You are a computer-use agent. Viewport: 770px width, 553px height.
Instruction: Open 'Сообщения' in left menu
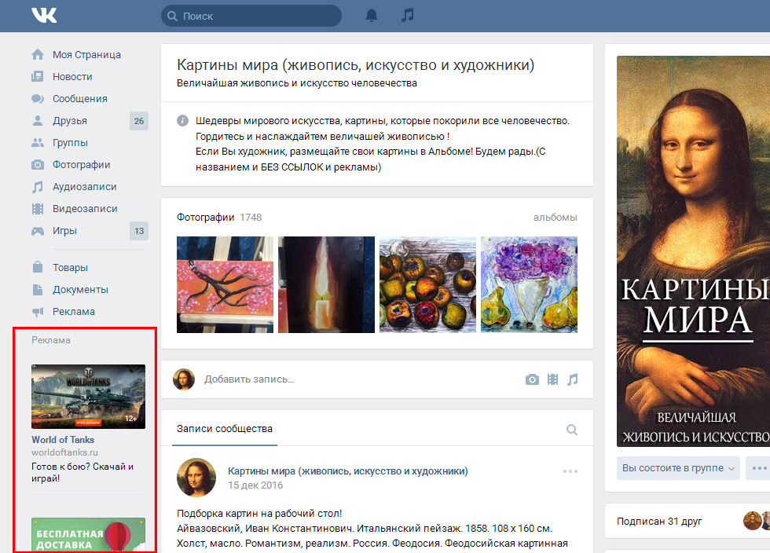[79, 99]
